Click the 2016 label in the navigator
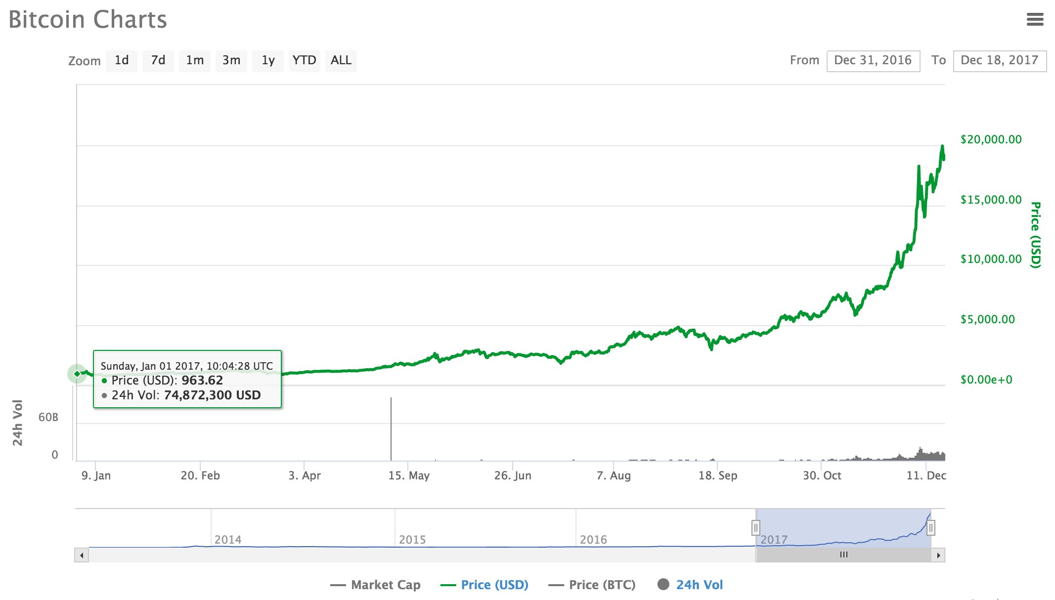This screenshot has height=600, width=1055. pos(593,540)
